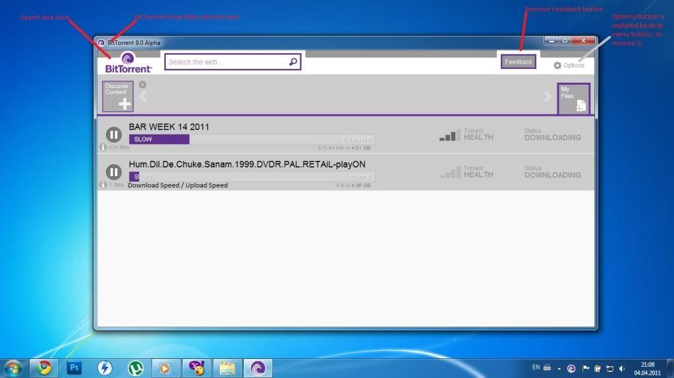
Task: Open uTorrent from the taskbar
Action: click(x=136, y=368)
